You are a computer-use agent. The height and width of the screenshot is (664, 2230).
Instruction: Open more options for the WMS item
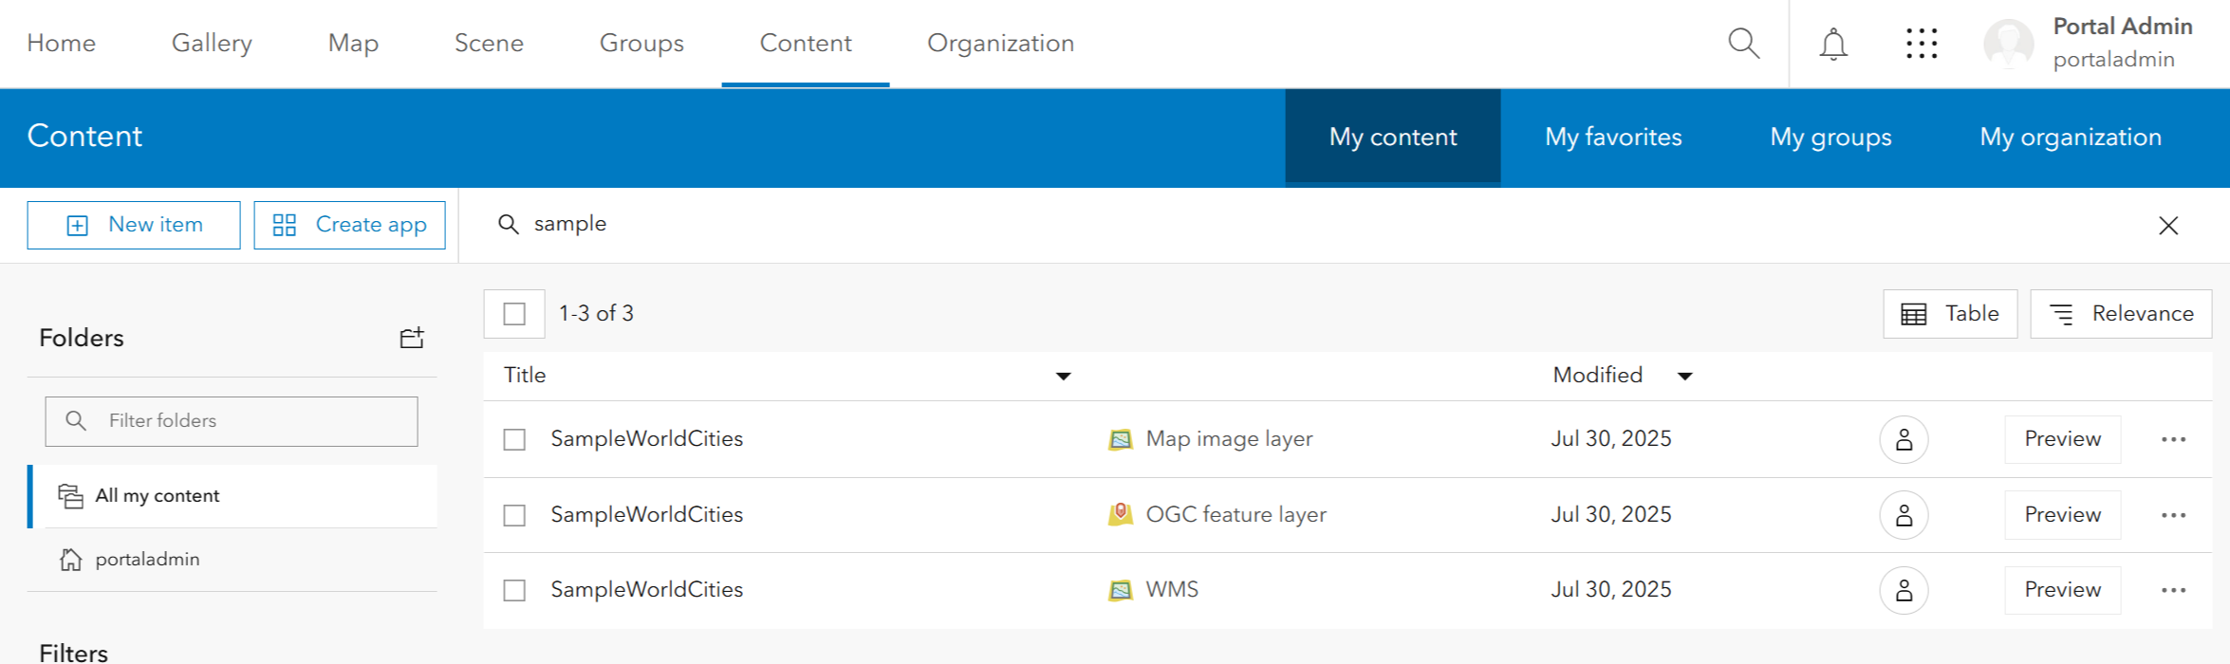tap(2173, 590)
